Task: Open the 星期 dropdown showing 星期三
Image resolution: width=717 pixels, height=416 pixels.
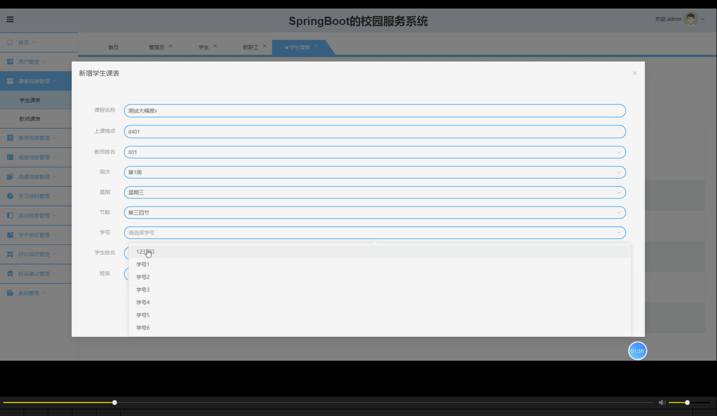Action: (x=375, y=192)
